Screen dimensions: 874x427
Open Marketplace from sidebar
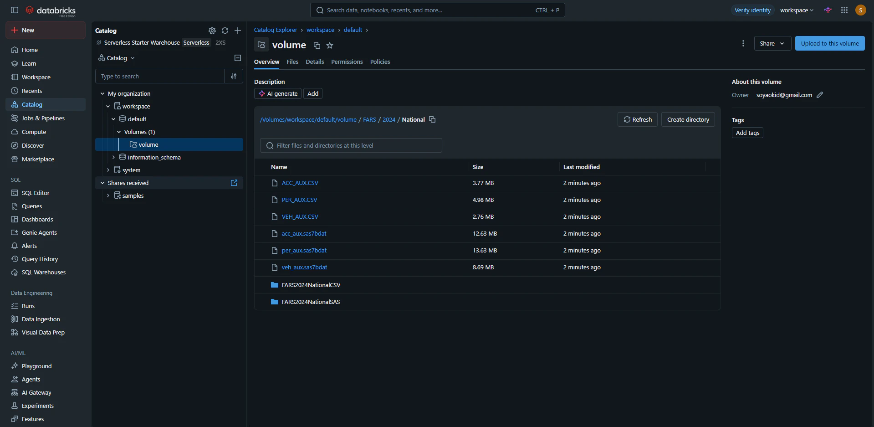click(x=46, y=159)
